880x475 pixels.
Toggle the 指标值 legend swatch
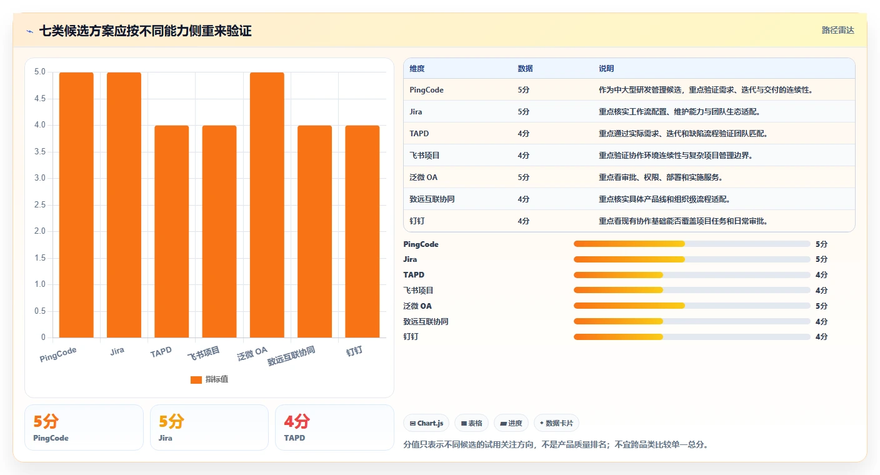click(x=196, y=379)
